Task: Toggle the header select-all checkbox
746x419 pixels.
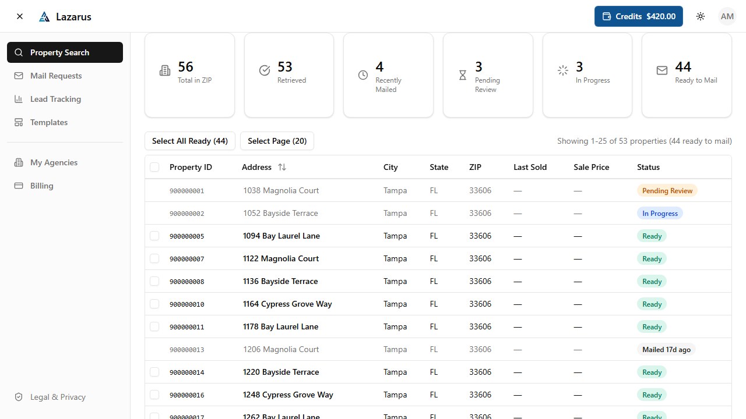Action: (154, 167)
